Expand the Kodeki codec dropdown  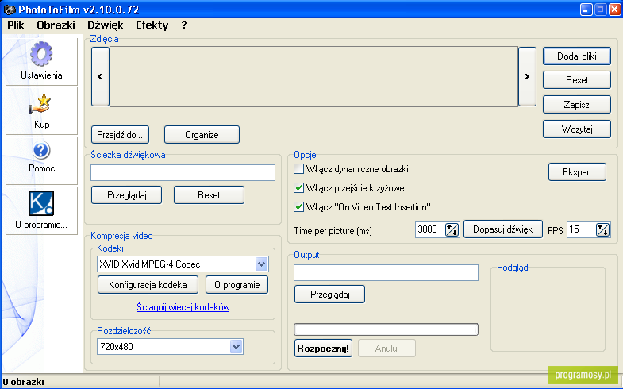(261, 264)
